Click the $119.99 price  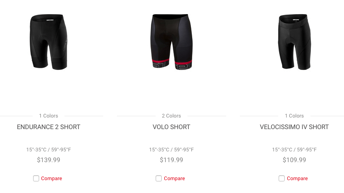coord(171,160)
